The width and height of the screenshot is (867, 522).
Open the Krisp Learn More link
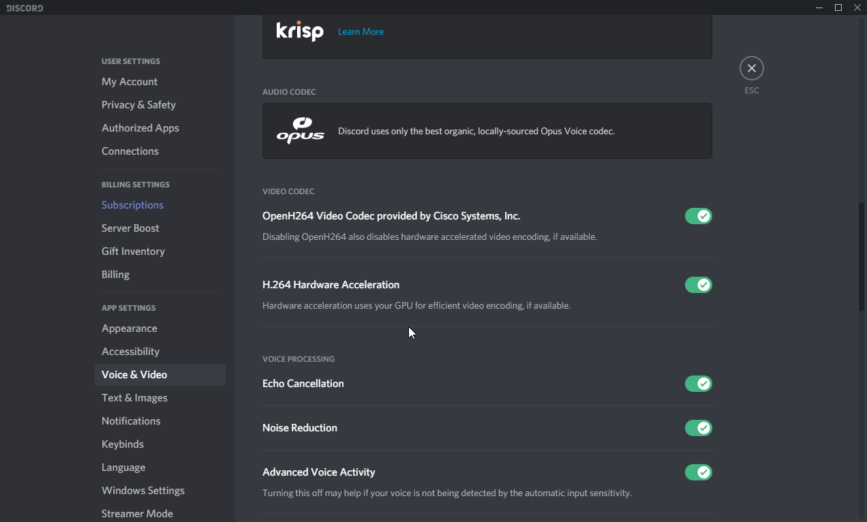(361, 32)
